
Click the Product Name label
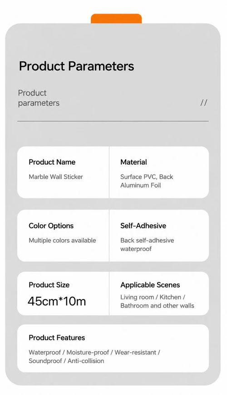(52, 162)
